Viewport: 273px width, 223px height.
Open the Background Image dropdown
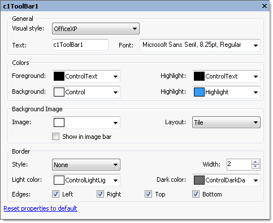[x=115, y=123]
